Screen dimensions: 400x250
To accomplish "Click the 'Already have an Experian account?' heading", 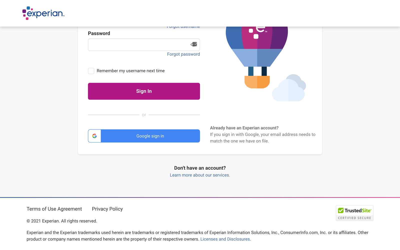I will pos(244,128).
